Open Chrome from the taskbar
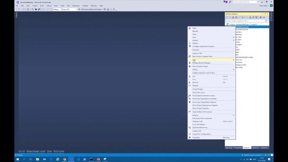 pos(64,159)
